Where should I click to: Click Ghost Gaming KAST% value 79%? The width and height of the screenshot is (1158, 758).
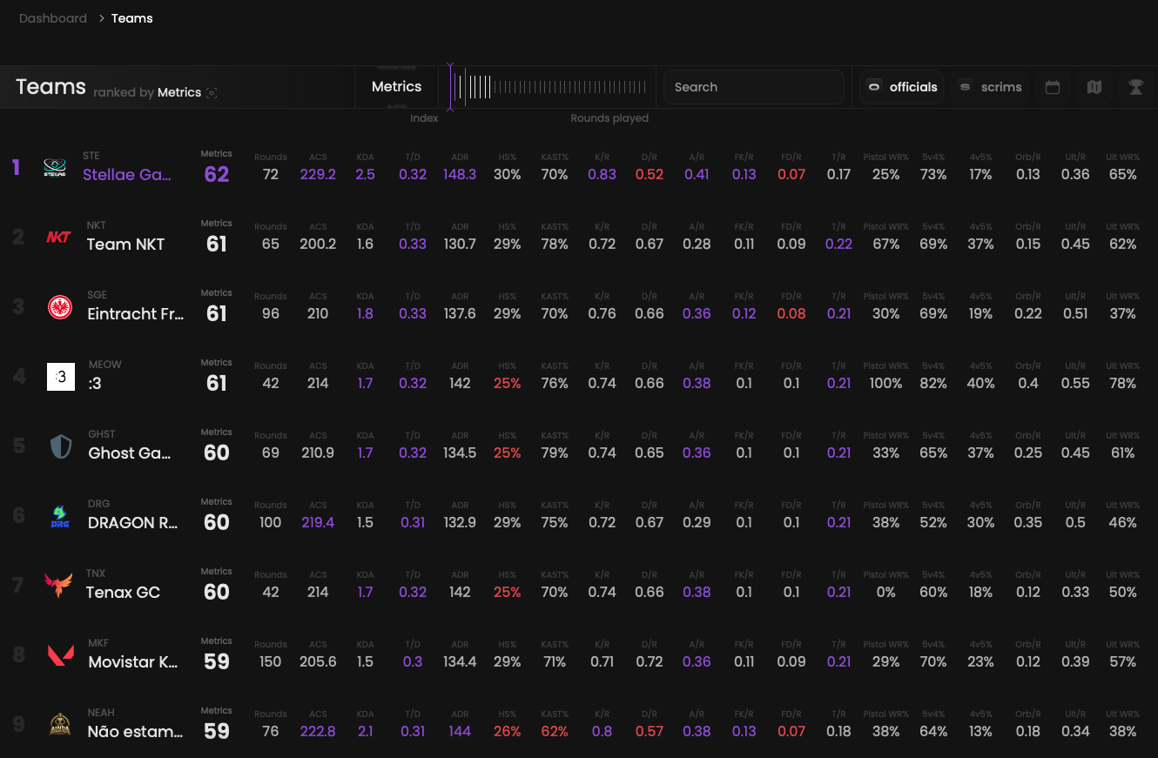(x=555, y=453)
